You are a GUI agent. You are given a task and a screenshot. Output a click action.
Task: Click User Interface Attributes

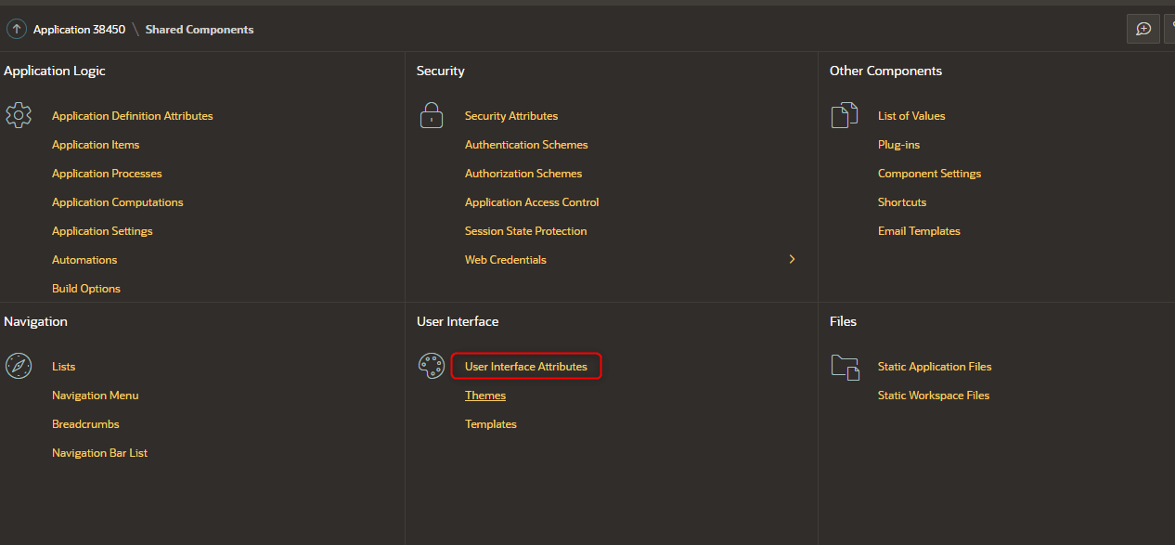point(525,366)
